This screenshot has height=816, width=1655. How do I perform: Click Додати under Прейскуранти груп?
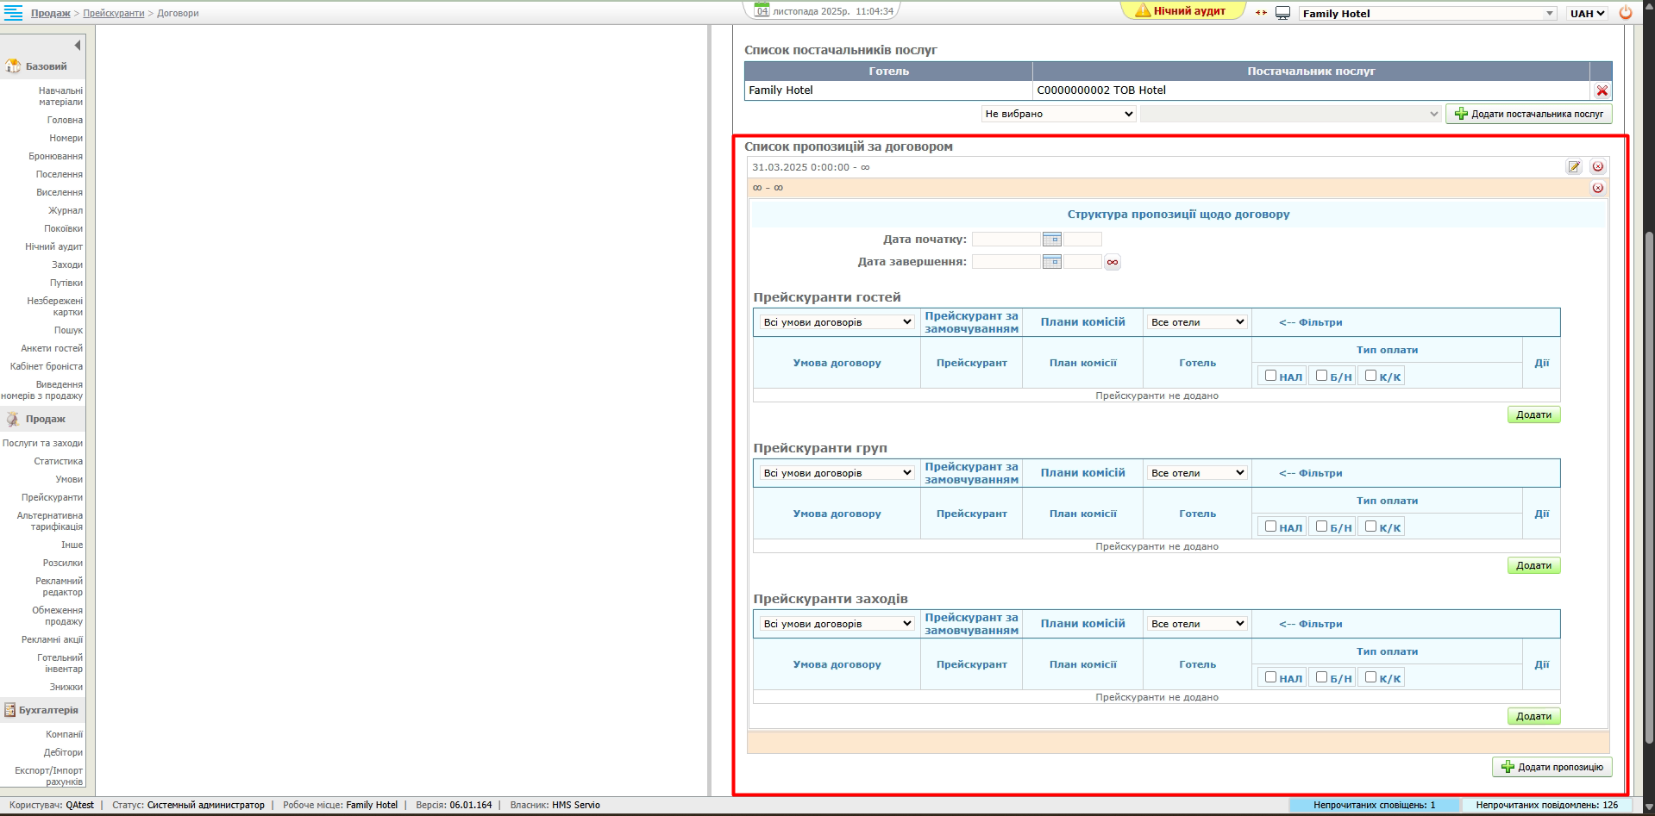(x=1533, y=565)
